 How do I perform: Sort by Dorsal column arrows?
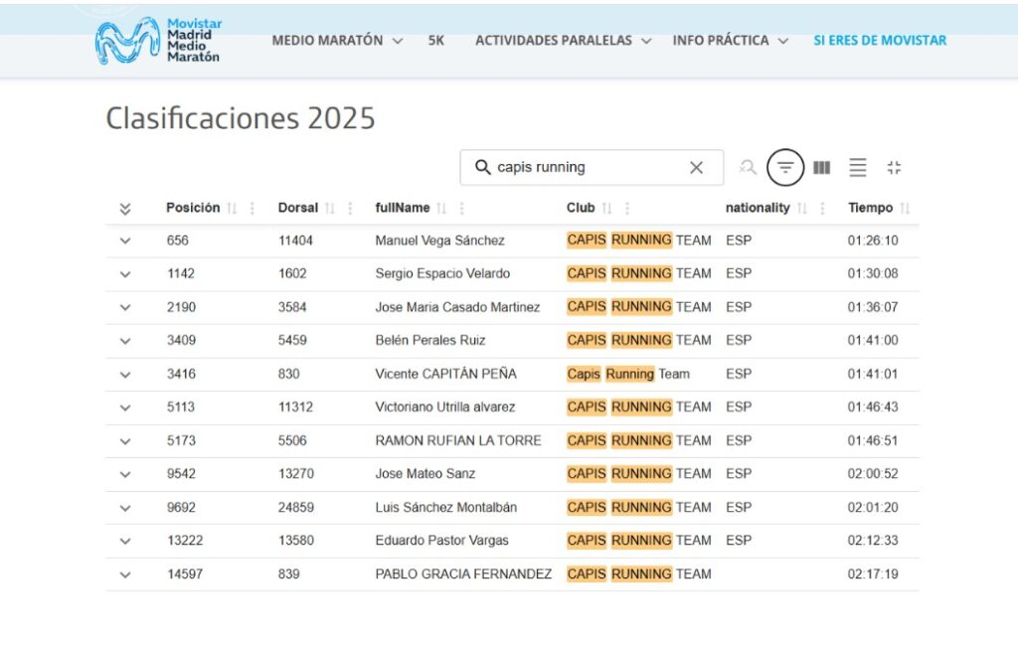pyautogui.click(x=330, y=209)
